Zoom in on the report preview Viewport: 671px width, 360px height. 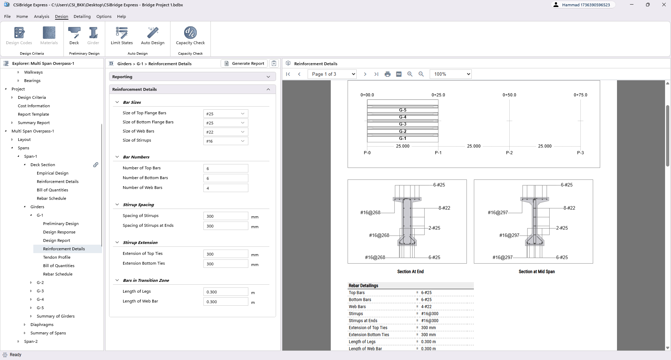(410, 74)
